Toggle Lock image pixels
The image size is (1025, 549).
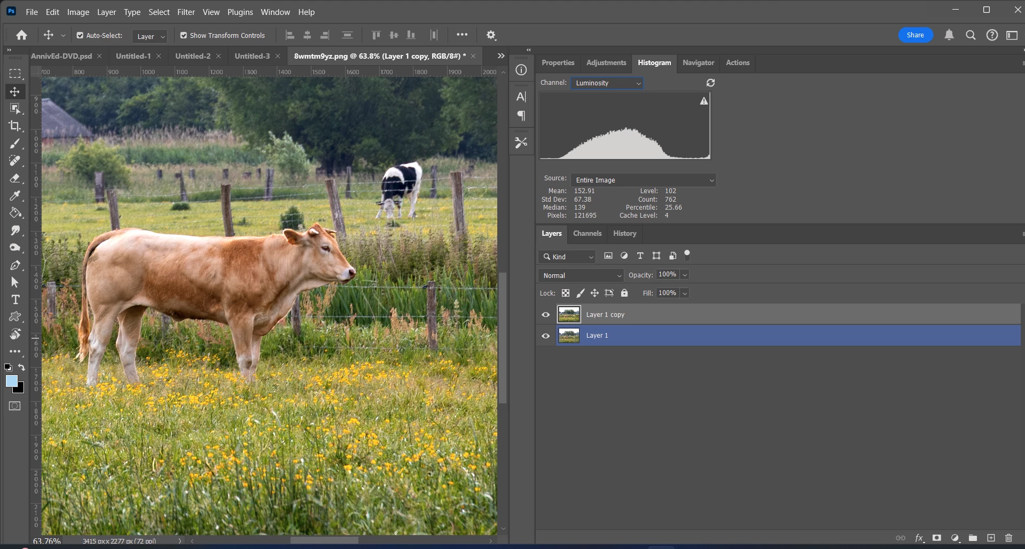tap(580, 293)
